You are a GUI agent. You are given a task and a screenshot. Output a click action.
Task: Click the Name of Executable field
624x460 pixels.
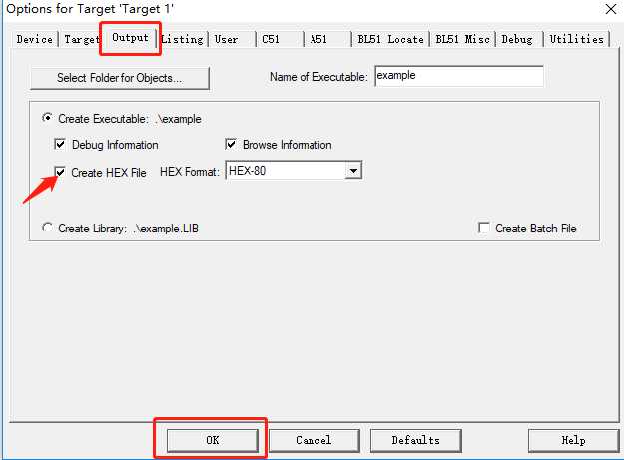pos(459,76)
